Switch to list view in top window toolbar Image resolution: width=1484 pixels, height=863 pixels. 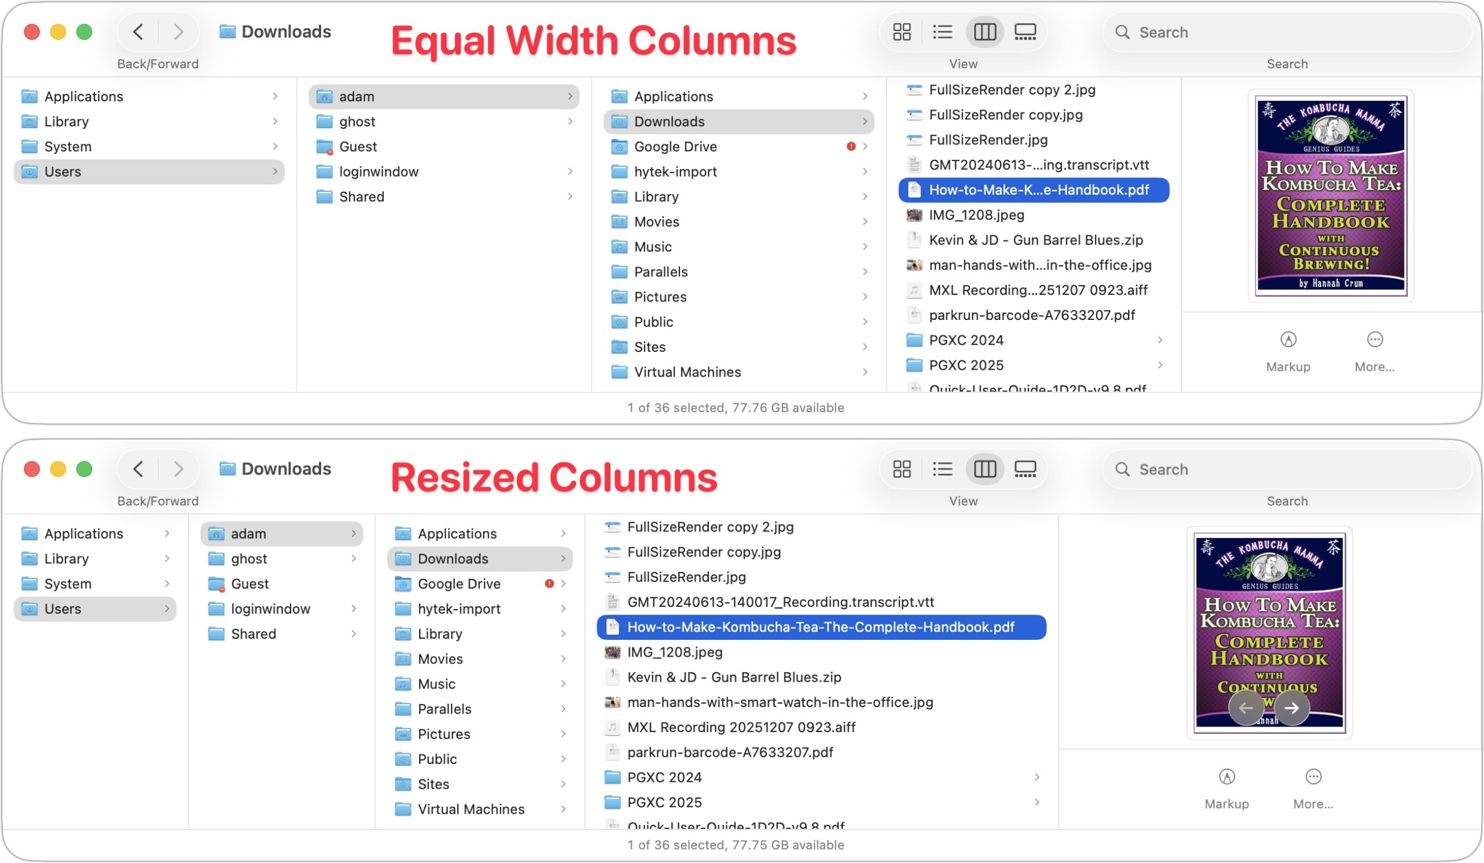point(943,32)
